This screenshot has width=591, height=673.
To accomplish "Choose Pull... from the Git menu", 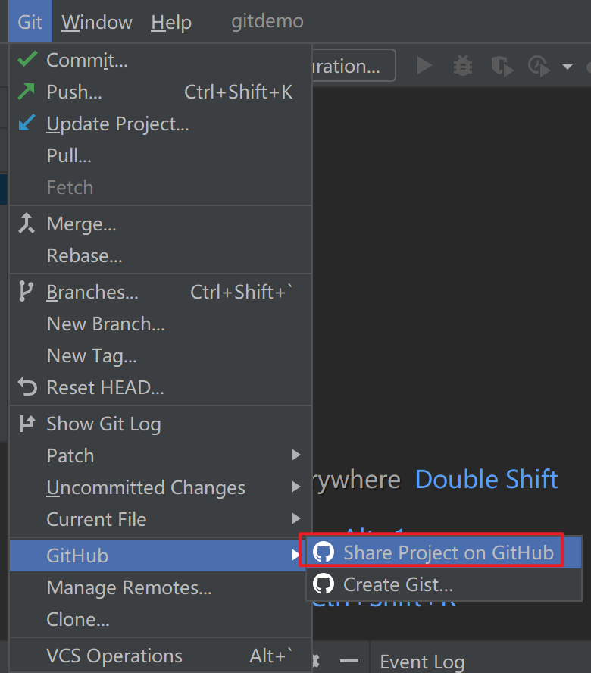I will point(161,155).
